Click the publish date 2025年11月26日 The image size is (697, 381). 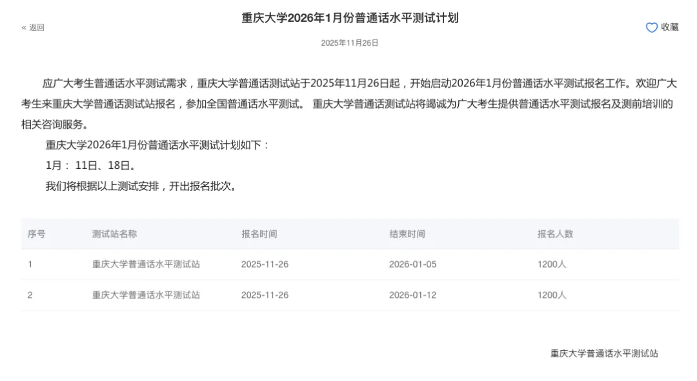[350, 43]
